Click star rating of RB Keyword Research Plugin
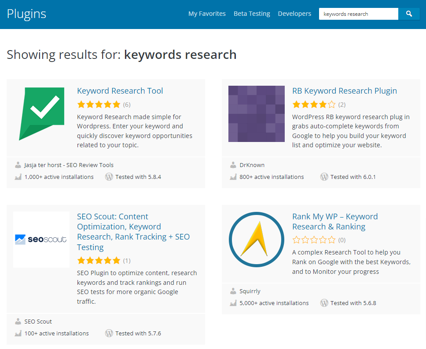The height and width of the screenshot is (349, 426). coord(314,105)
